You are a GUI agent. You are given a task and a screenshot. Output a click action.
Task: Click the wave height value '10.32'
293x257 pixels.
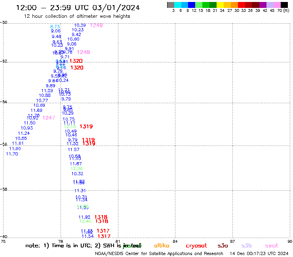77,174
